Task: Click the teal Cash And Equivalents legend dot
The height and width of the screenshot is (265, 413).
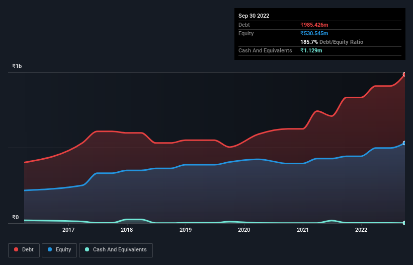Action: point(87,249)
